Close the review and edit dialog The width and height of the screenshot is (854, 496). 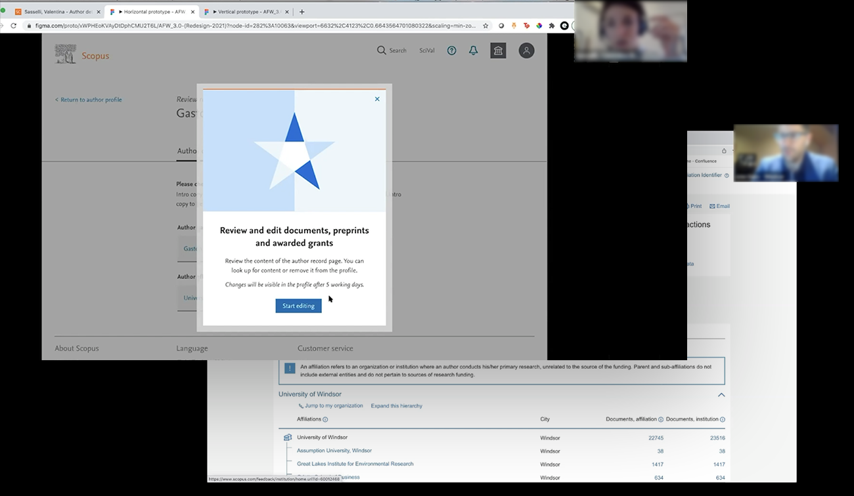pyautogui.click(x=377, y=99)
